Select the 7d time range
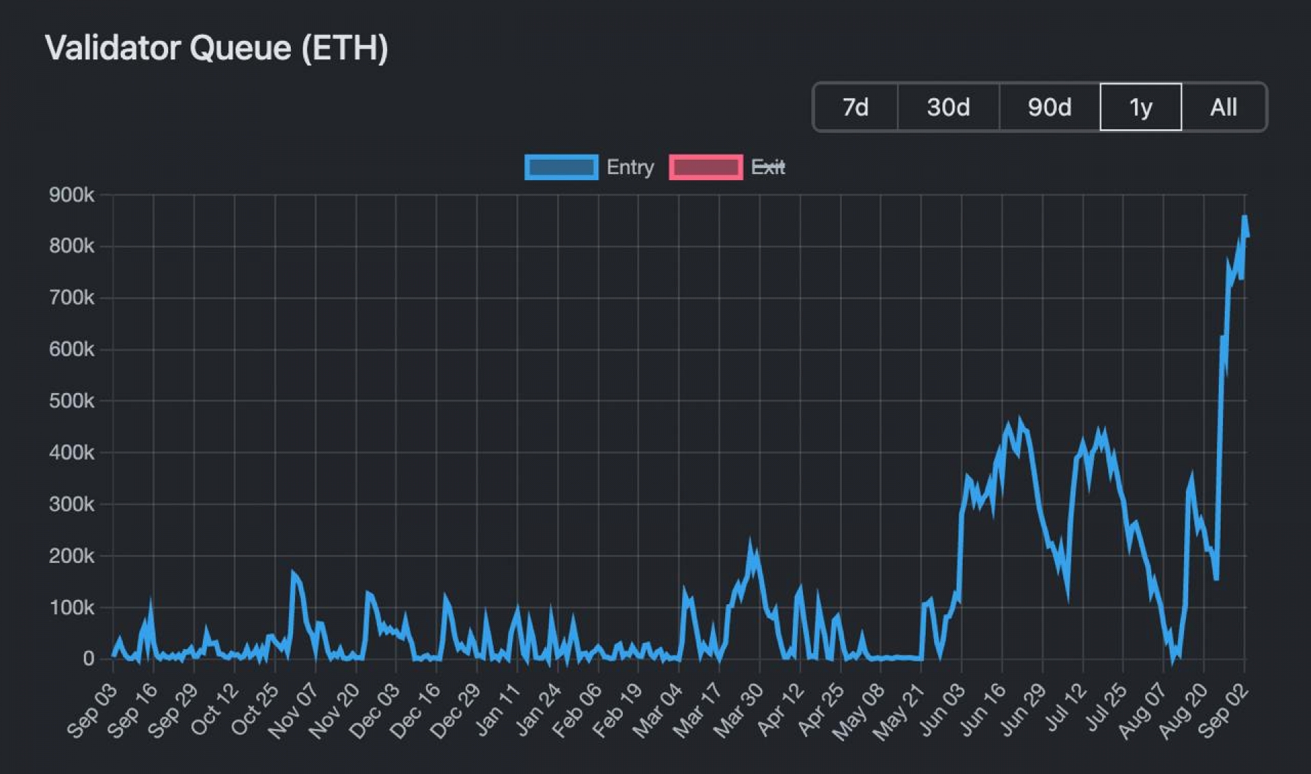 (x=856, y=107)
